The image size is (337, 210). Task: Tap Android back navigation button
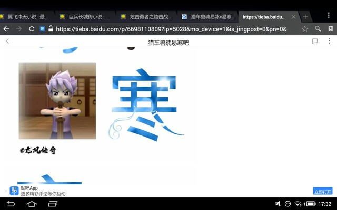[11, 204]
